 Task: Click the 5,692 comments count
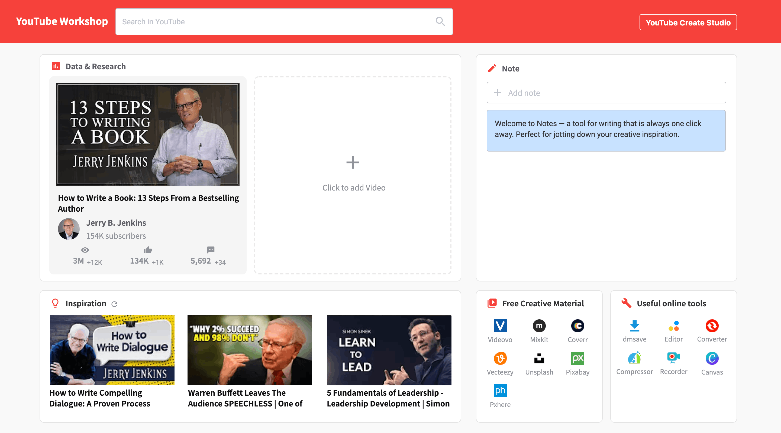(x=201, y=261)
